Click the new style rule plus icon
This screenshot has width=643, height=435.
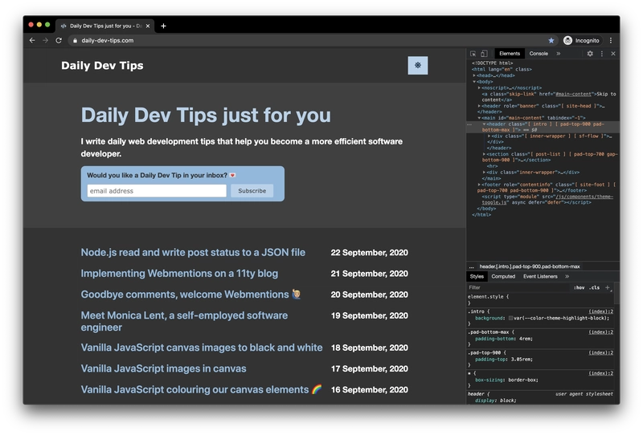pos(608,287)
